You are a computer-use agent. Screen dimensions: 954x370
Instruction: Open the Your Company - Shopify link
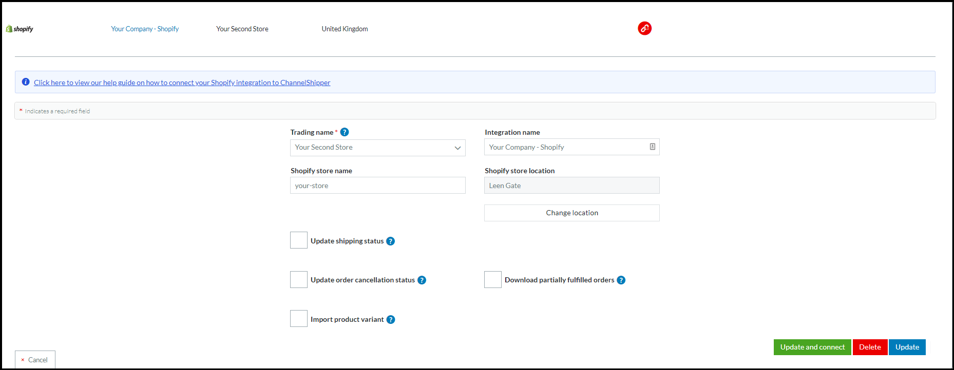point(145,29)
